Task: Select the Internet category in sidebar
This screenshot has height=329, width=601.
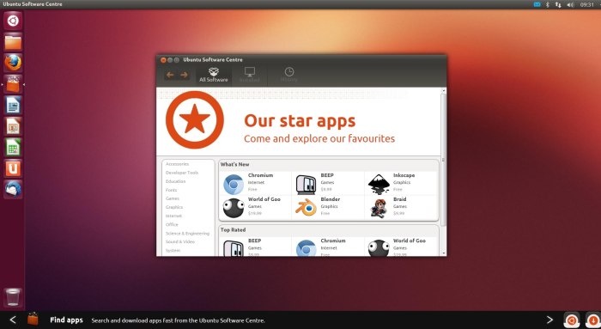Action: tap(173, 216)
